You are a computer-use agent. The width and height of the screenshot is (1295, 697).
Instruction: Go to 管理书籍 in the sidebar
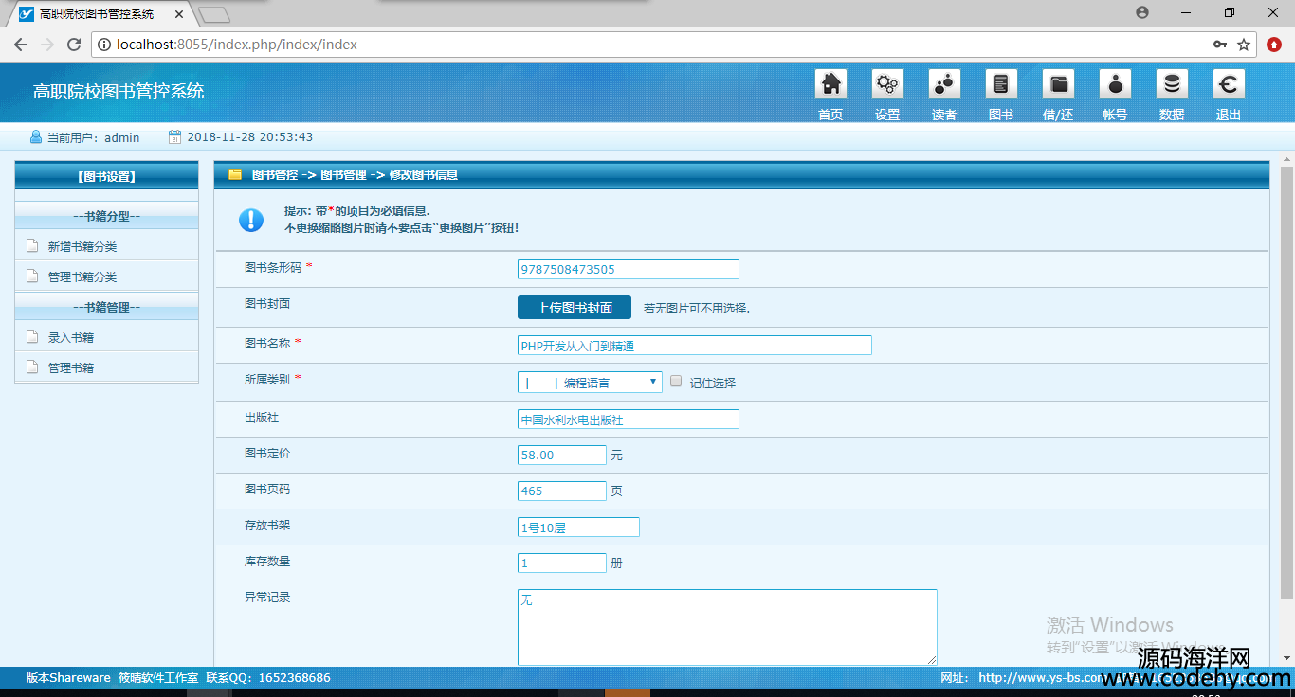[x=71, y=368]
